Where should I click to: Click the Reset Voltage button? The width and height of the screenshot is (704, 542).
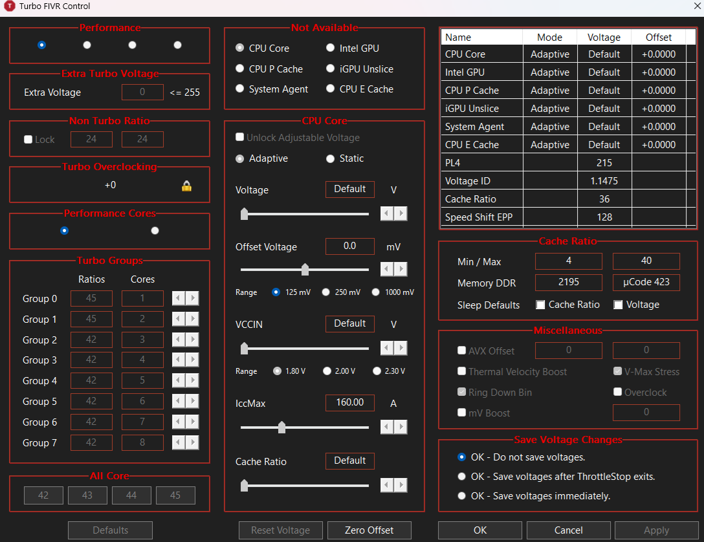(281, 530)
